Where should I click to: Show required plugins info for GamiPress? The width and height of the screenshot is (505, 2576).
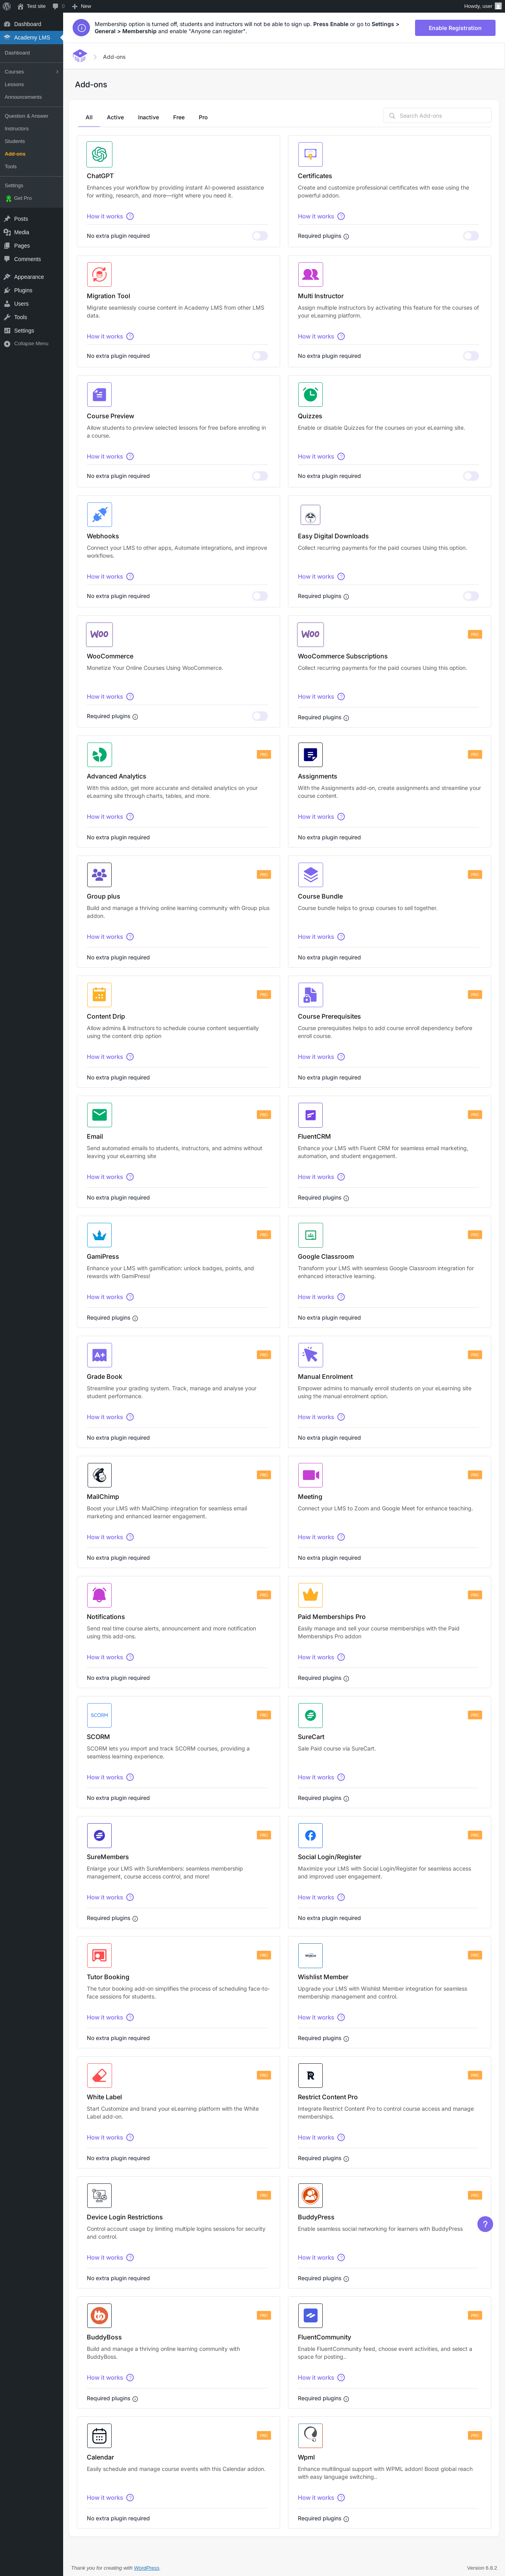pos(136,1318)
